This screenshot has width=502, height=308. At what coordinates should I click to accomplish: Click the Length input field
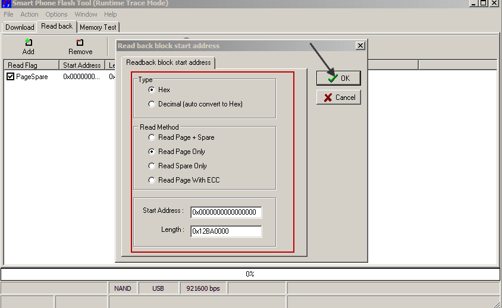226,231
